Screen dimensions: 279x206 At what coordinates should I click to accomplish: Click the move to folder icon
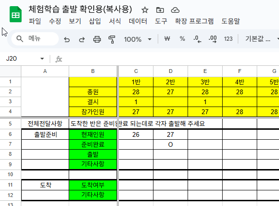(x=160, y=10)
